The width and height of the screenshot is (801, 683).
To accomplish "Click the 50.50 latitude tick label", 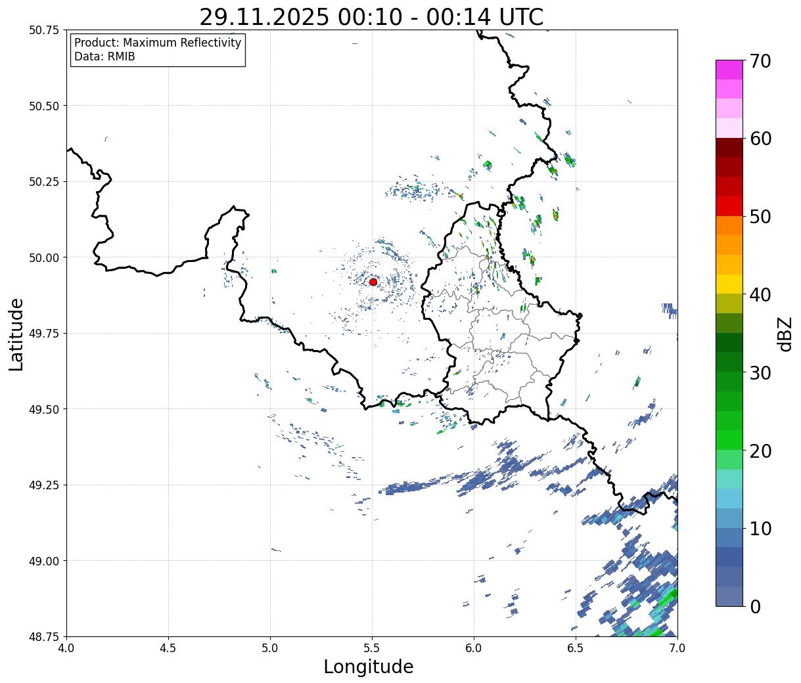I will [x=45, y=106].
